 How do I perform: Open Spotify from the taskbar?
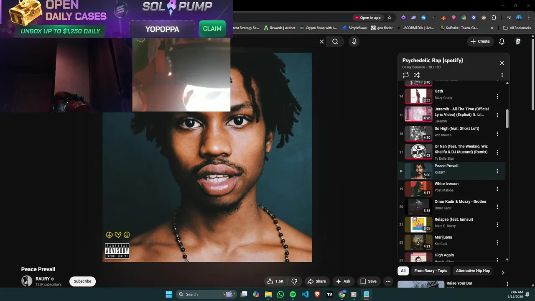pyautogui.click(x=293, y=294)
